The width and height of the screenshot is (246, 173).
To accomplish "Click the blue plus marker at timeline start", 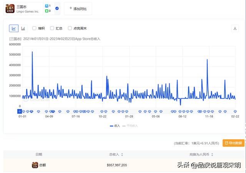I will coord(20,111).
